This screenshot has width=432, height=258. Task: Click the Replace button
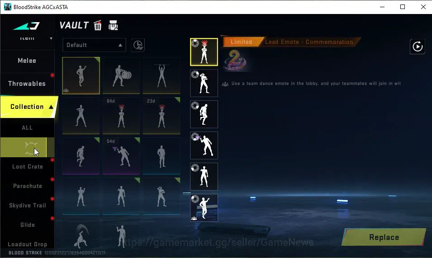pyautogui.click(x=384, y=237)
